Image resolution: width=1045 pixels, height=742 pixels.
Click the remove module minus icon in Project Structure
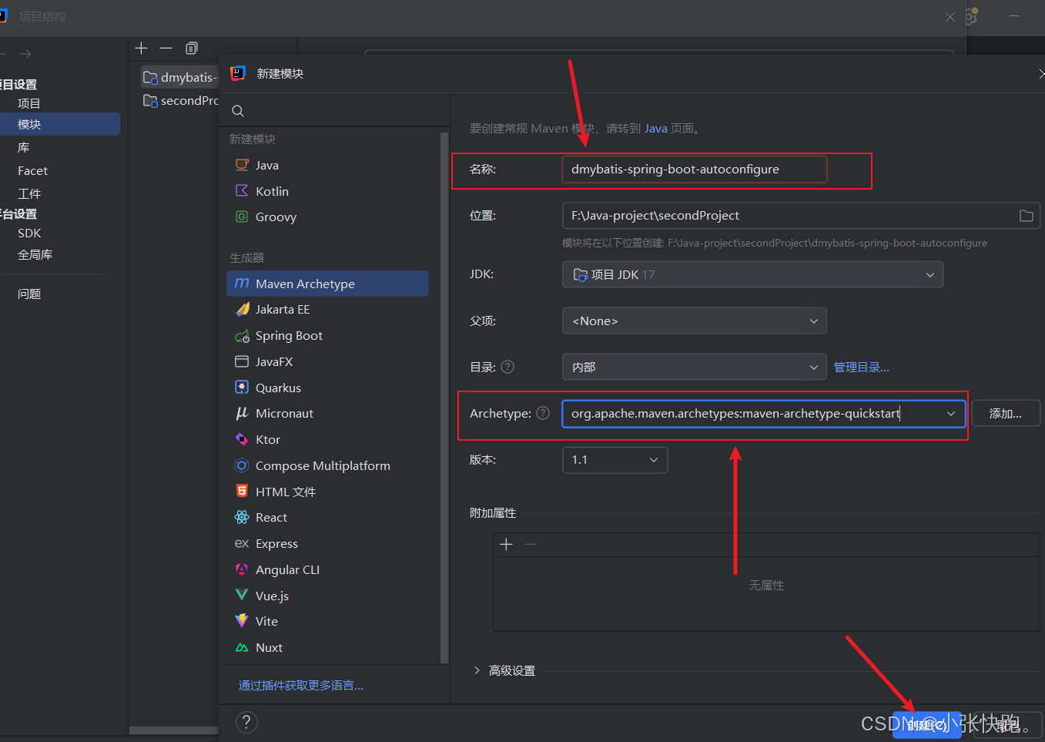click(166, 48)
